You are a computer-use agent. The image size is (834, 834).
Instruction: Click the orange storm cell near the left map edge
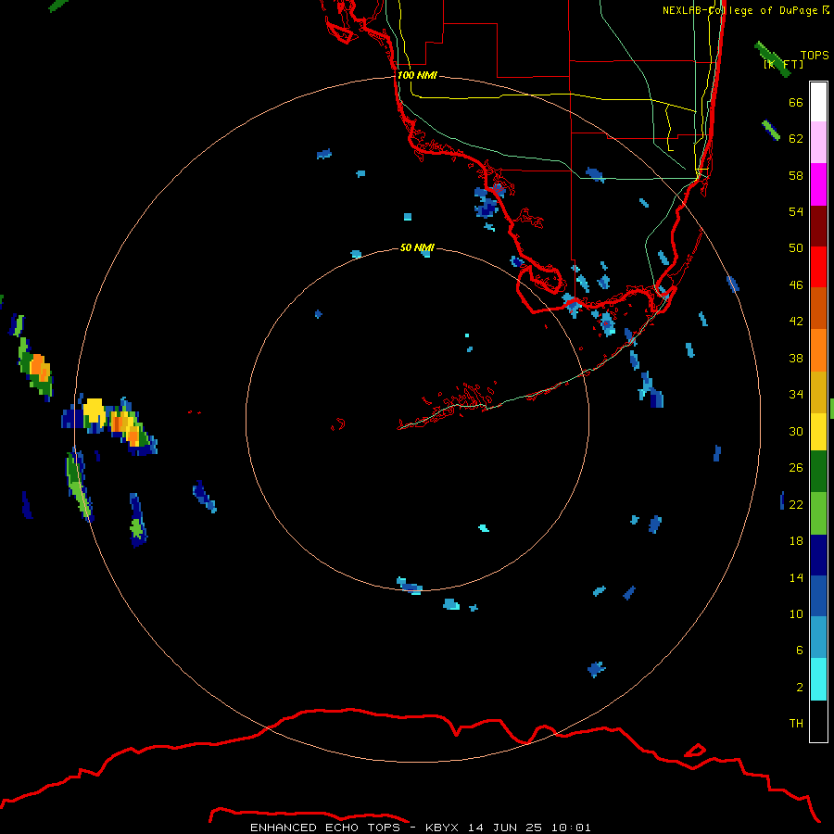39,368
